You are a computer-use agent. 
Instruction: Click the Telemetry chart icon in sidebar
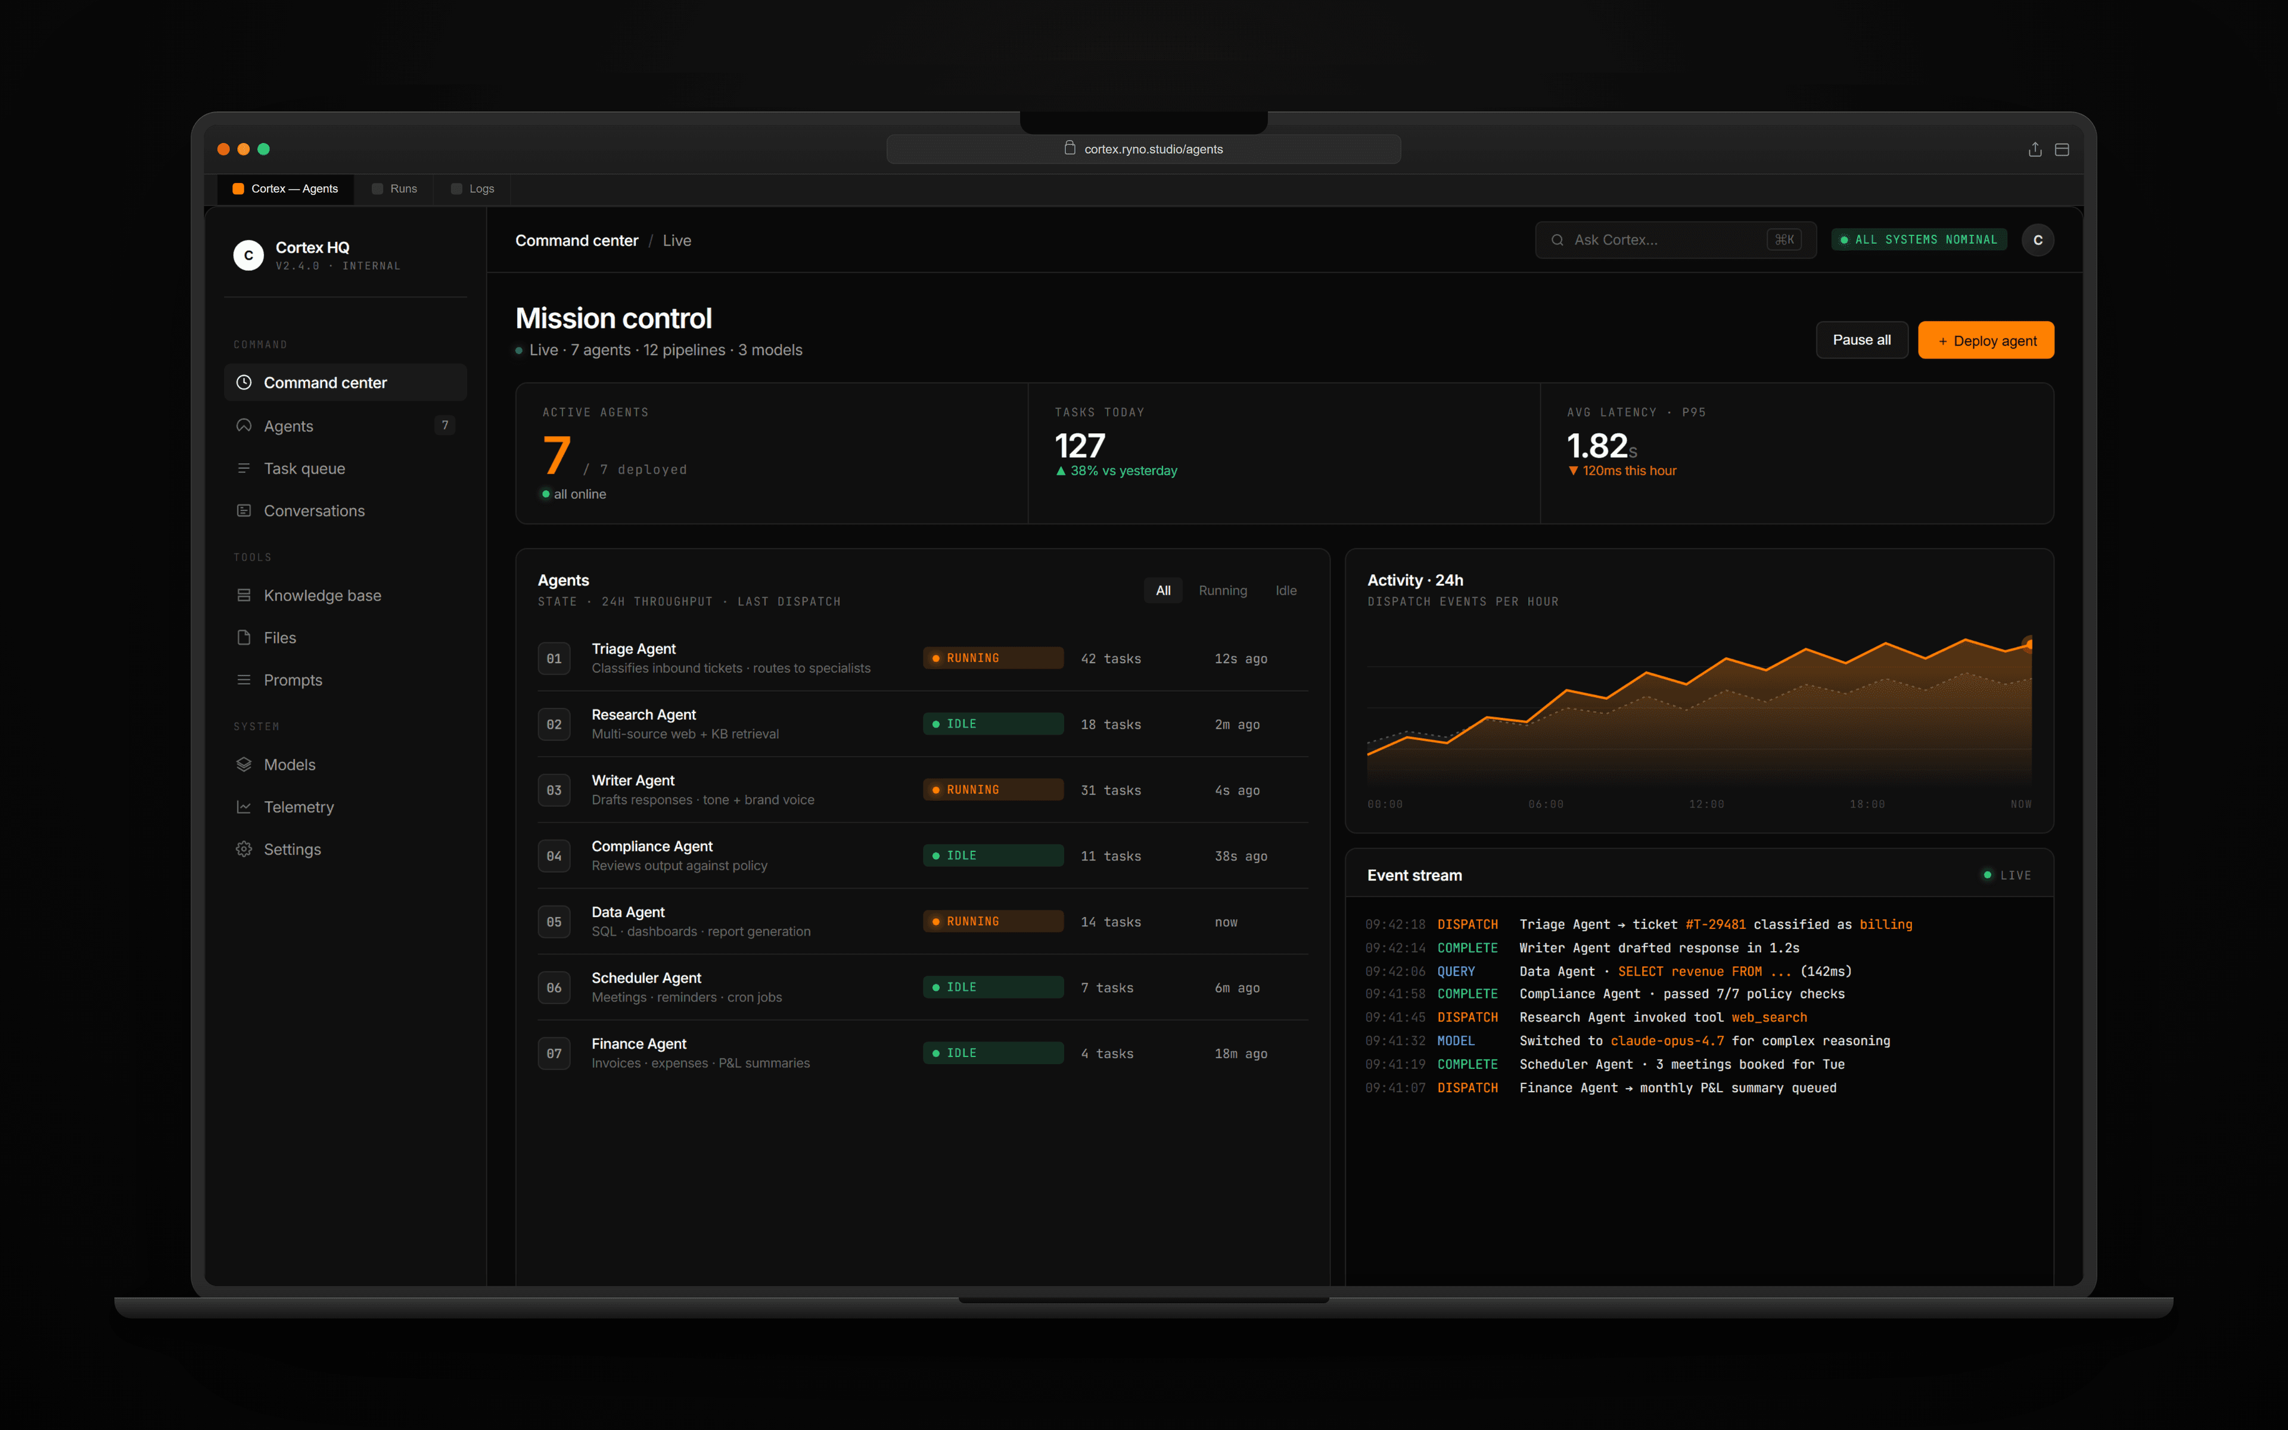pyautogui.click(x=244, y=807)
